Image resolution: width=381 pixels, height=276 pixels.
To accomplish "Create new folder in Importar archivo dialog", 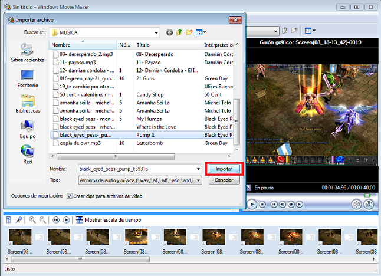I will pos(189,32).
